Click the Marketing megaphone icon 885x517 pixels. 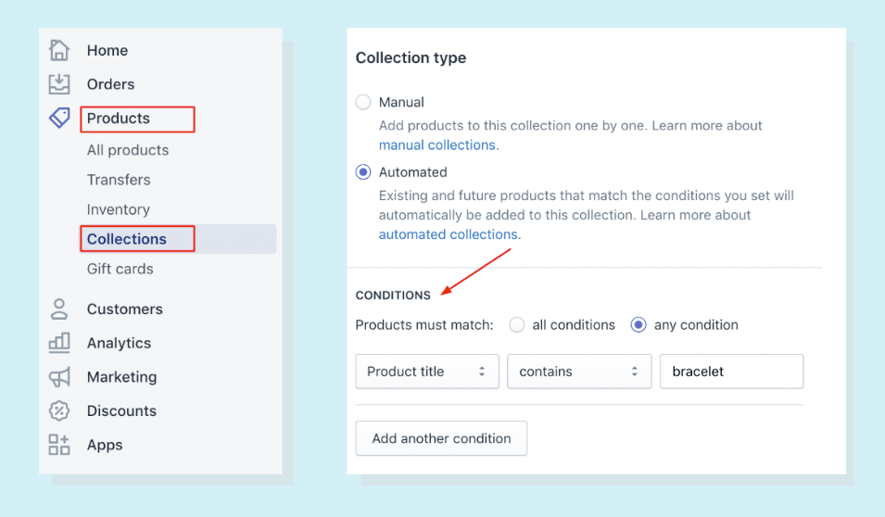59,377
